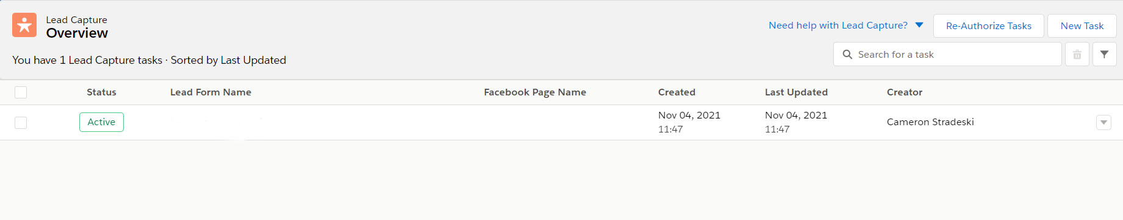Screen dimensions: 1123x220
Task: Click the Active status badge
Action: 101,122
